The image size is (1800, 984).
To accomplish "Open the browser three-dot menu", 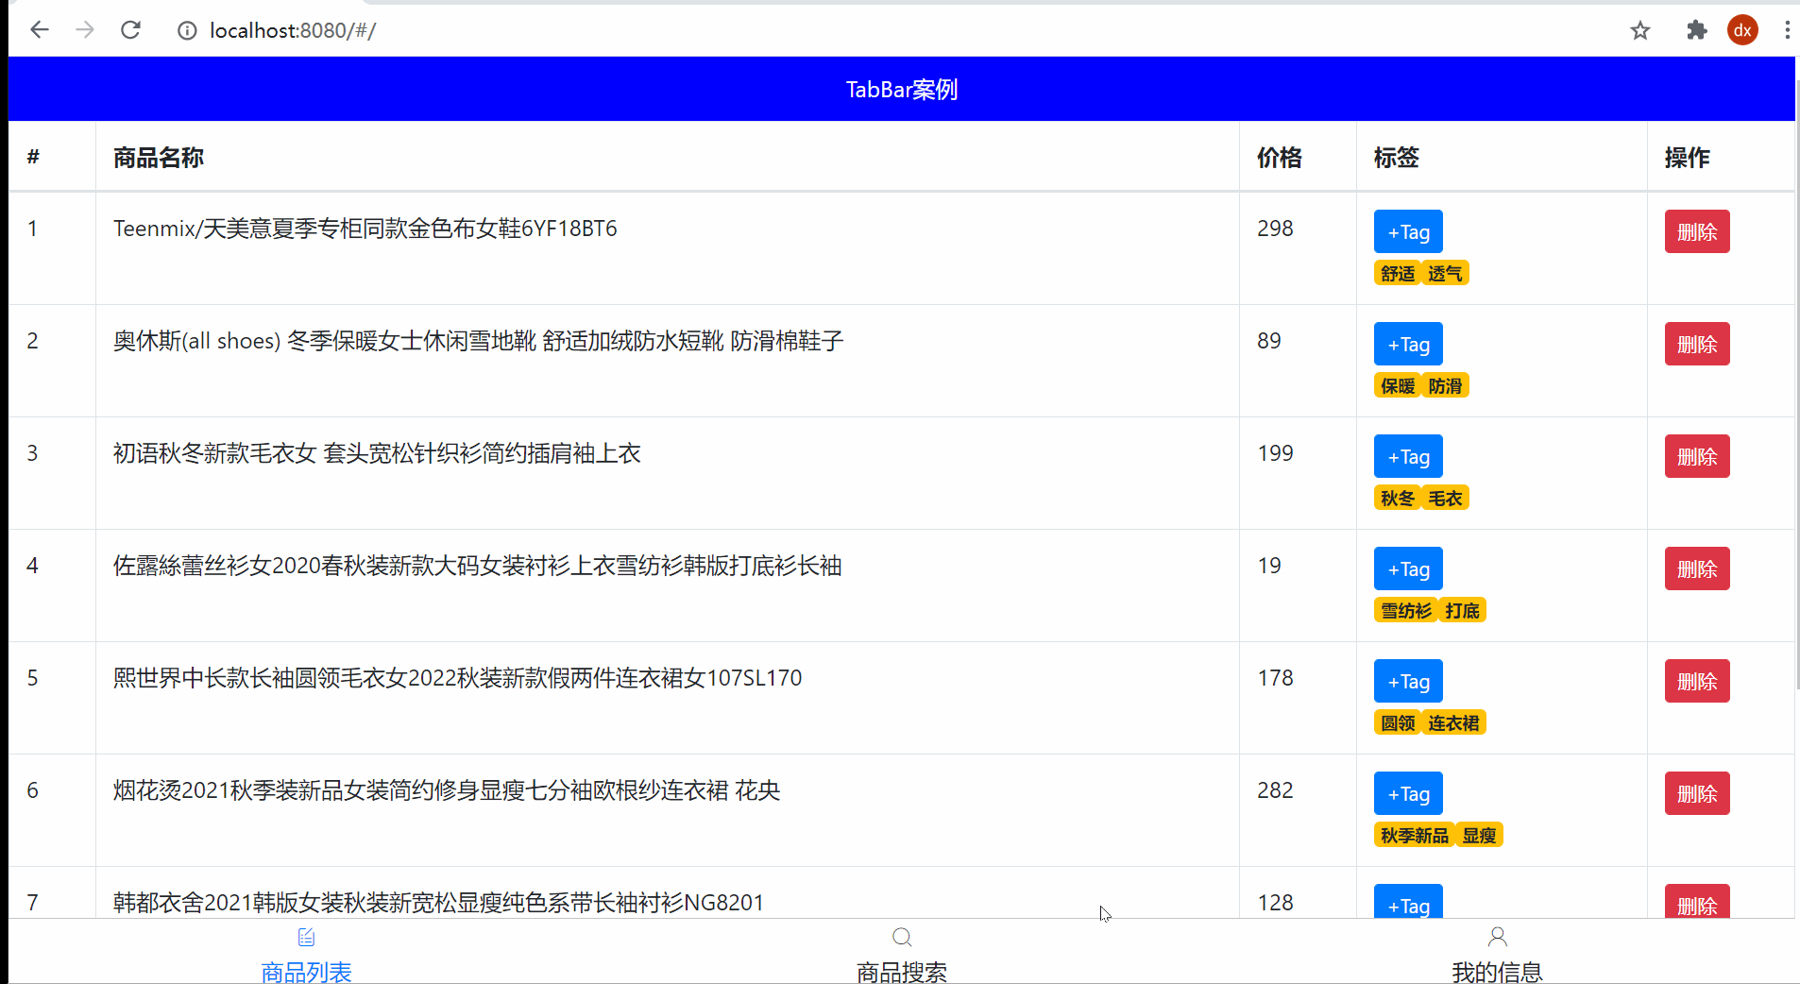I will (1786, 29).
